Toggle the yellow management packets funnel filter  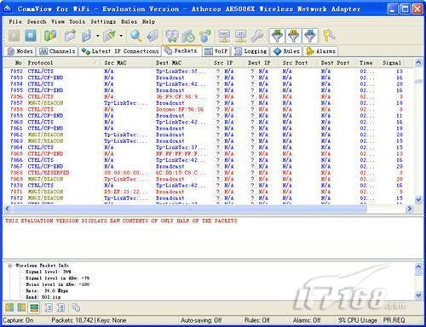(x=294, y=36)
